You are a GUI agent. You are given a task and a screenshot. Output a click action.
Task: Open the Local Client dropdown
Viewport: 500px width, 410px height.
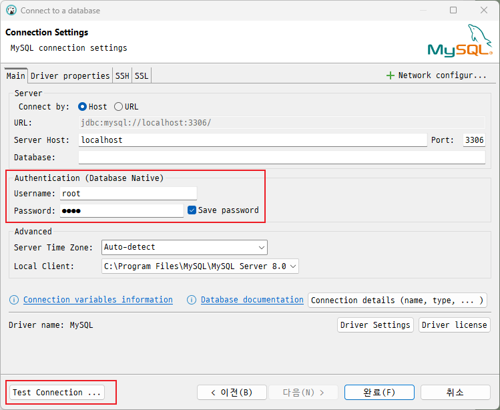pyautogui.click(x=200, y=266)
